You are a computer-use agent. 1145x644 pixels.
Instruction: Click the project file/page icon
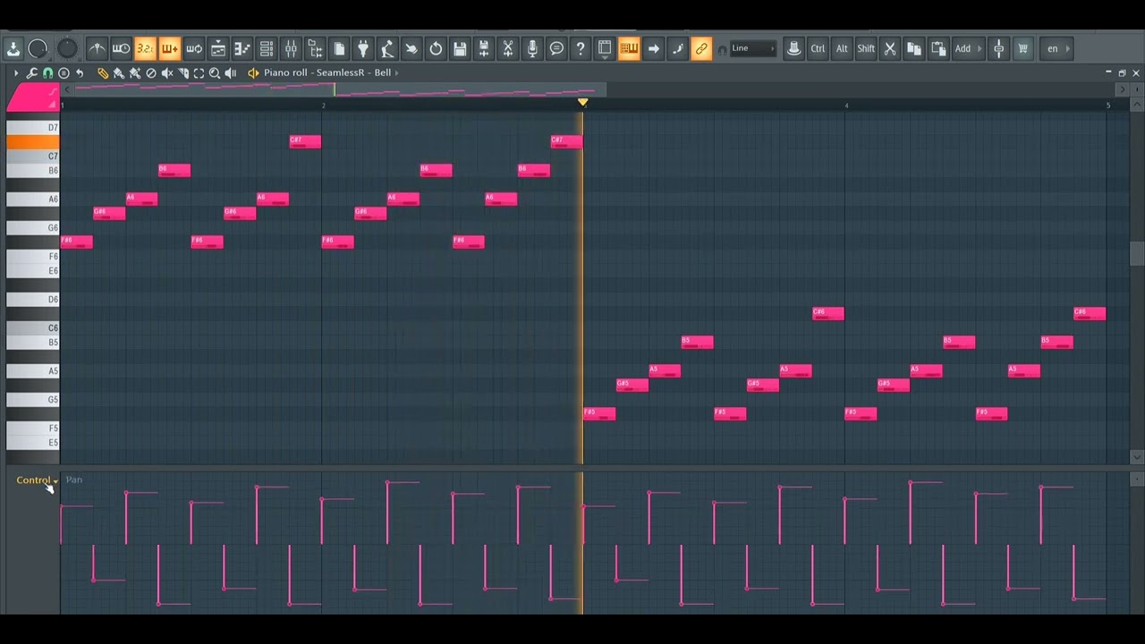tap(339, 48)
